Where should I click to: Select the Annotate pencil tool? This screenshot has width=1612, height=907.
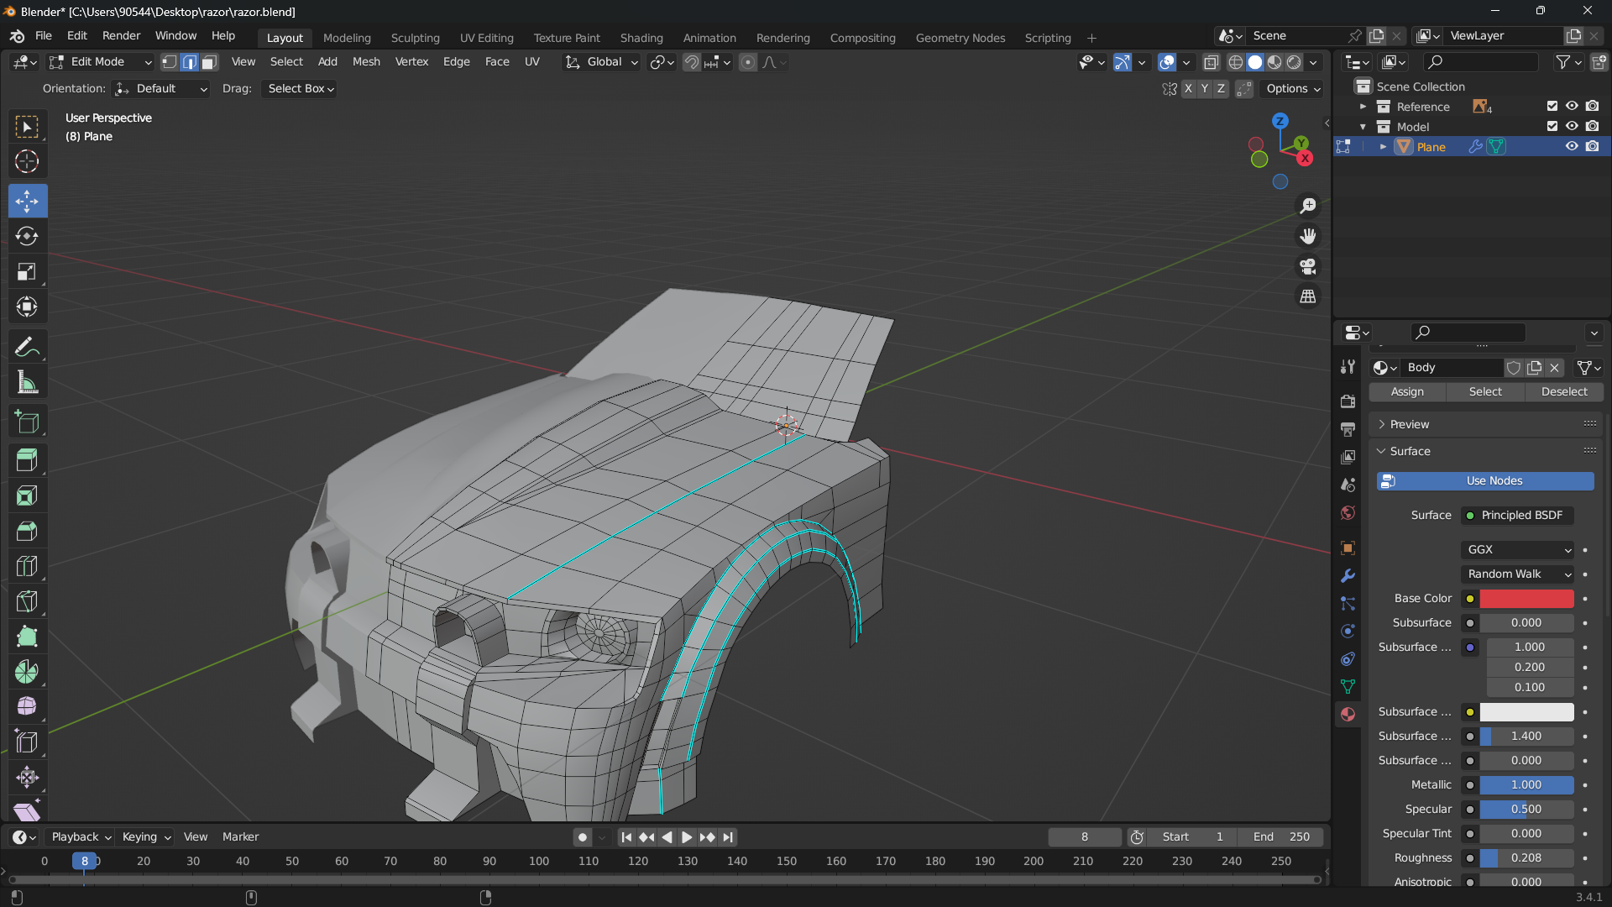click(27, 347)
